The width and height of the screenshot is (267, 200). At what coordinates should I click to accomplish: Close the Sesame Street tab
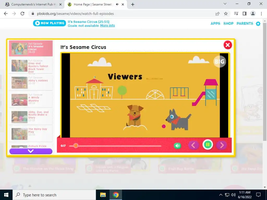123,5
